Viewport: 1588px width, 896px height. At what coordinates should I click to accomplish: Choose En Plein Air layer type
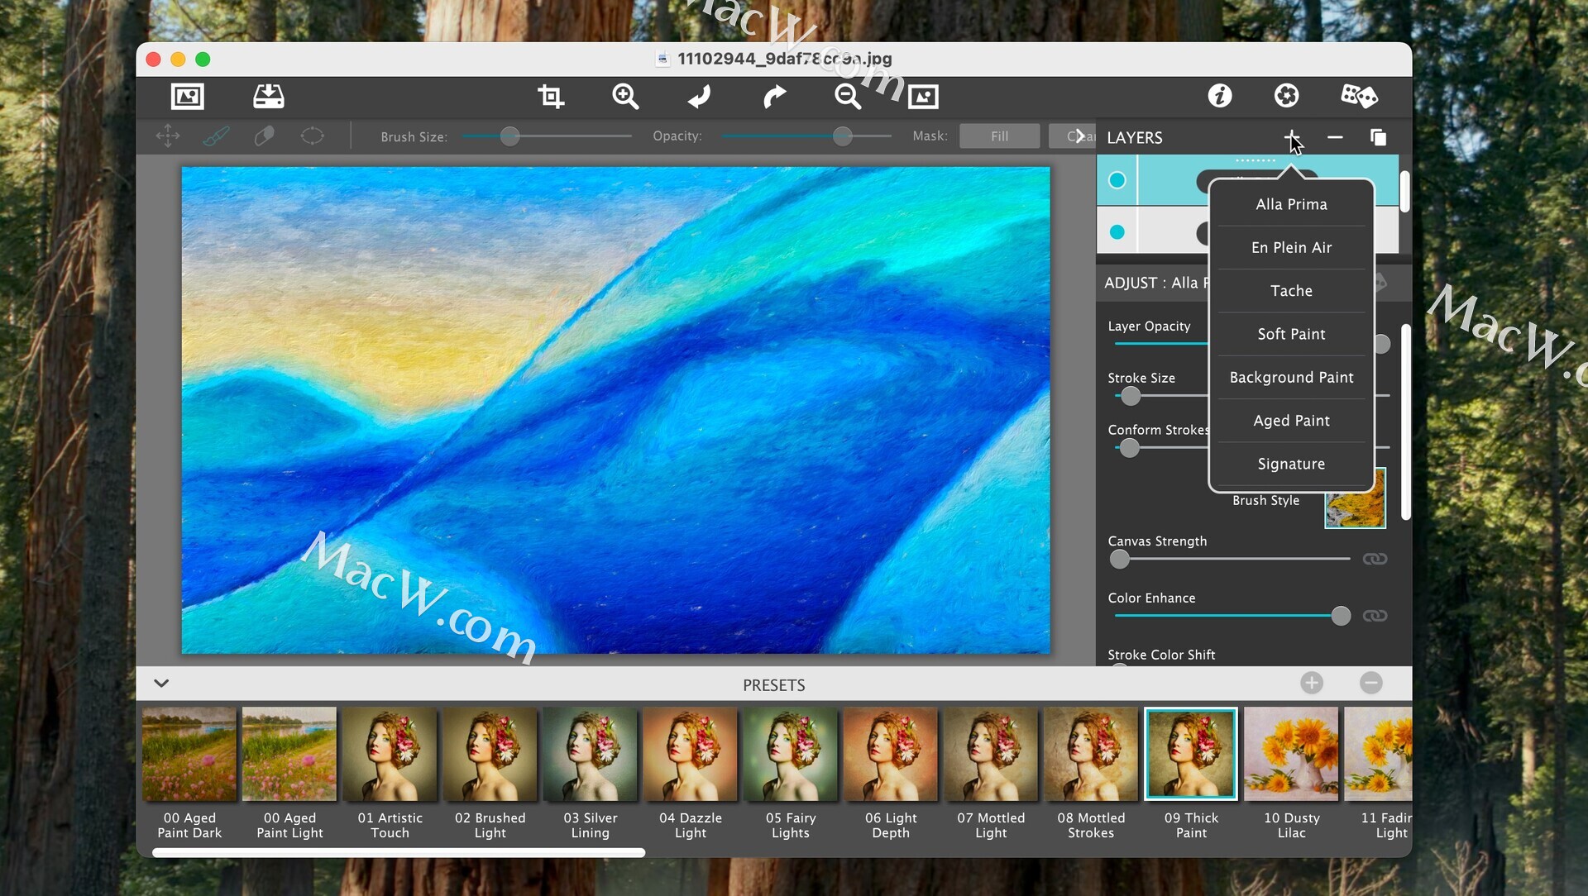(1291, 247)
